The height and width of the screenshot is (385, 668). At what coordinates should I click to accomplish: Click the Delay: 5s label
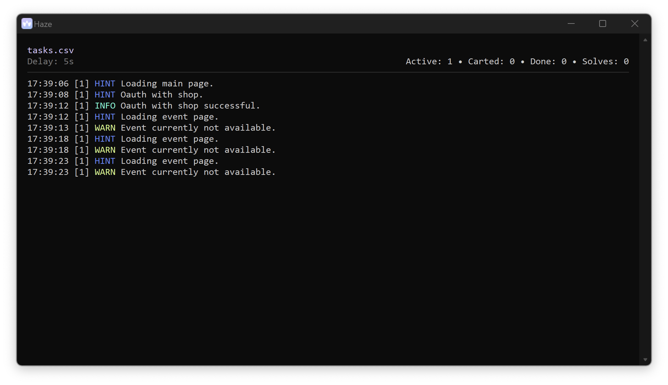click(x=50, y=62)
